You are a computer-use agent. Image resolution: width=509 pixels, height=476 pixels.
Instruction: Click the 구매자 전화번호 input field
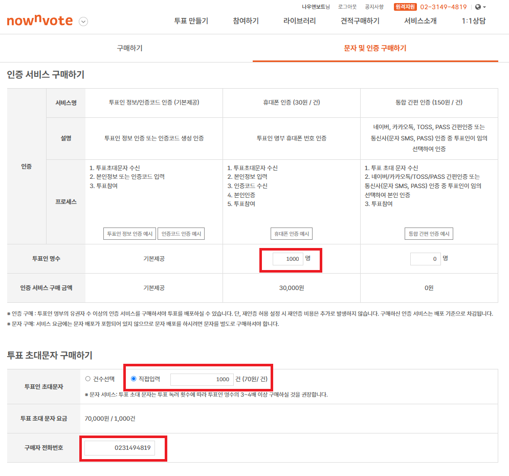click(x=120, y=448)
